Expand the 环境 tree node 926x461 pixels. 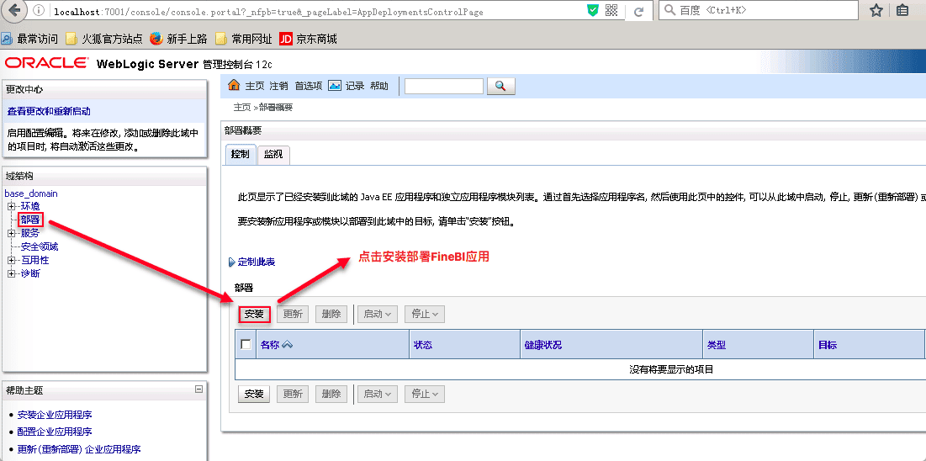[11, 206]
